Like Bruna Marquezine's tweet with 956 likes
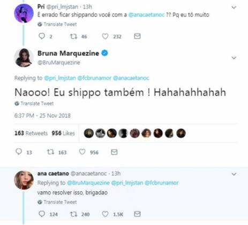Viewport: 248px width, 225px height. pos(82,152)
